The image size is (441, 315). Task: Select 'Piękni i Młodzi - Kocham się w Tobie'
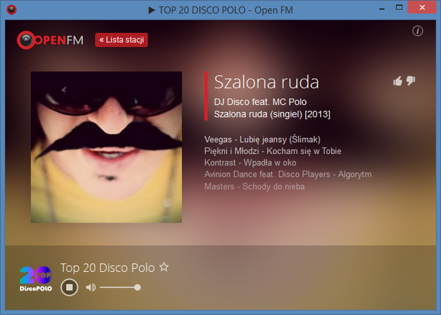point(272,151)
